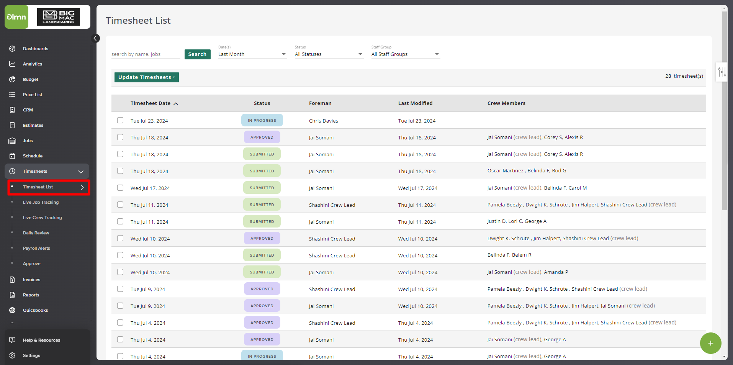Click the Quickbooks icon
733x365 pixels.
12,310
